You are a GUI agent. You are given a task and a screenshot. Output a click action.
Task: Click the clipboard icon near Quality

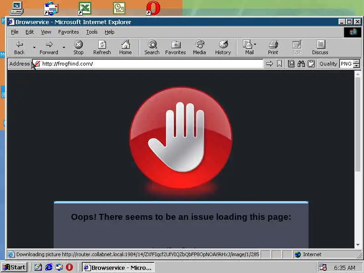pos(311,64)
